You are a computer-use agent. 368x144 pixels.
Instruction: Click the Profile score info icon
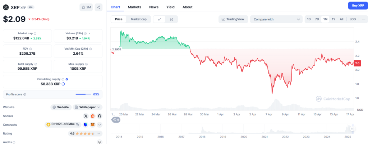pyautogui.click(x=25, y=95)
